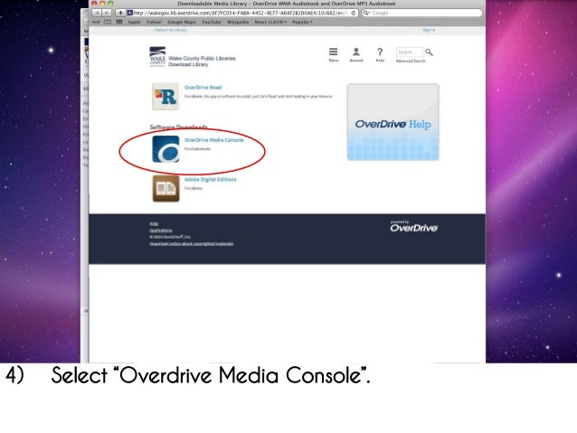Open the OverDrive Read link
This screenshot has height=433, width=577.
203,88
